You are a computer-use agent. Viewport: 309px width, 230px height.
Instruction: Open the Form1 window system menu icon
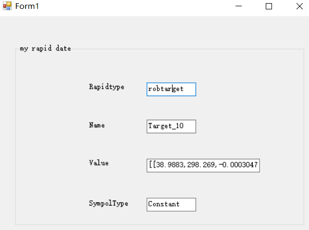tap(7, 6)
